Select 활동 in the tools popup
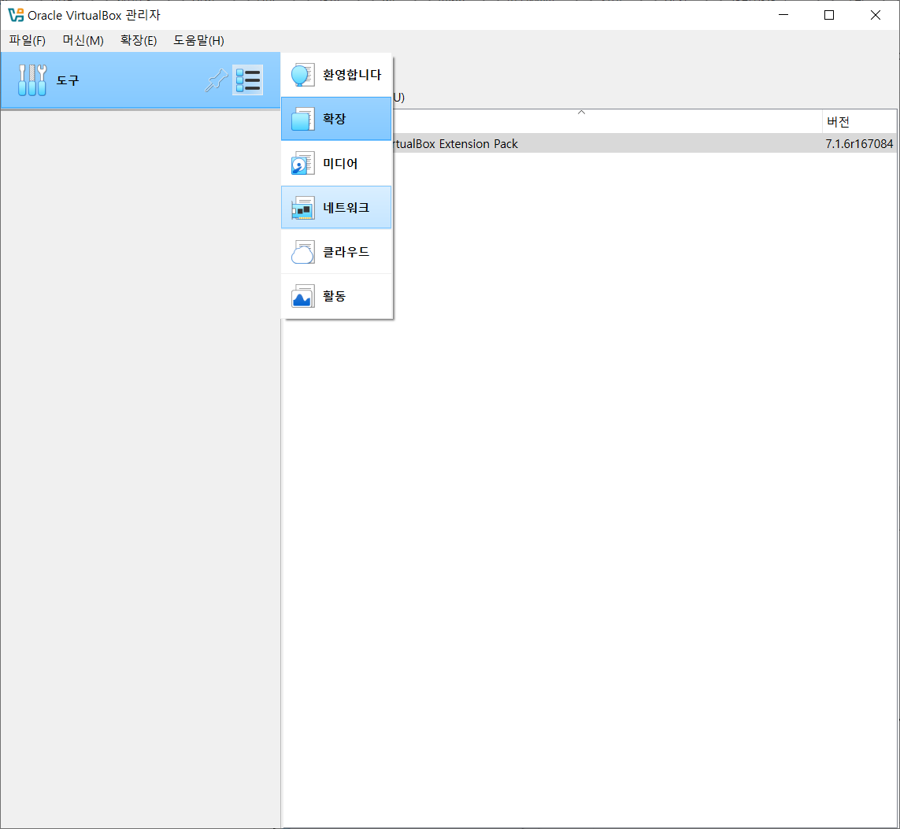The image size is (900, 829). (336, 296)
